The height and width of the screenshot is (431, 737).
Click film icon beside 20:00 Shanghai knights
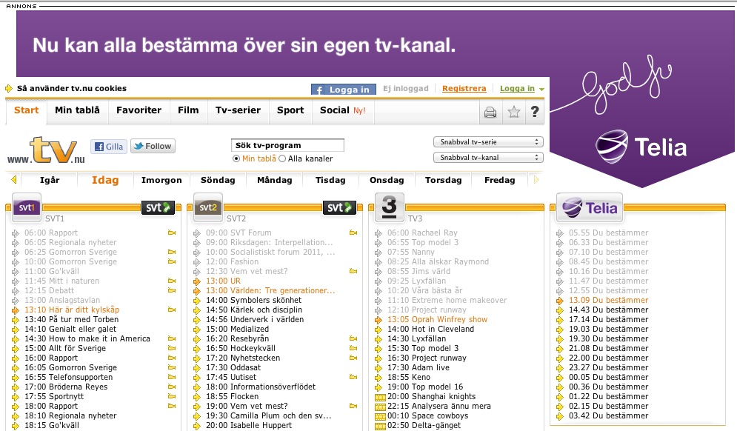(380, 397)
